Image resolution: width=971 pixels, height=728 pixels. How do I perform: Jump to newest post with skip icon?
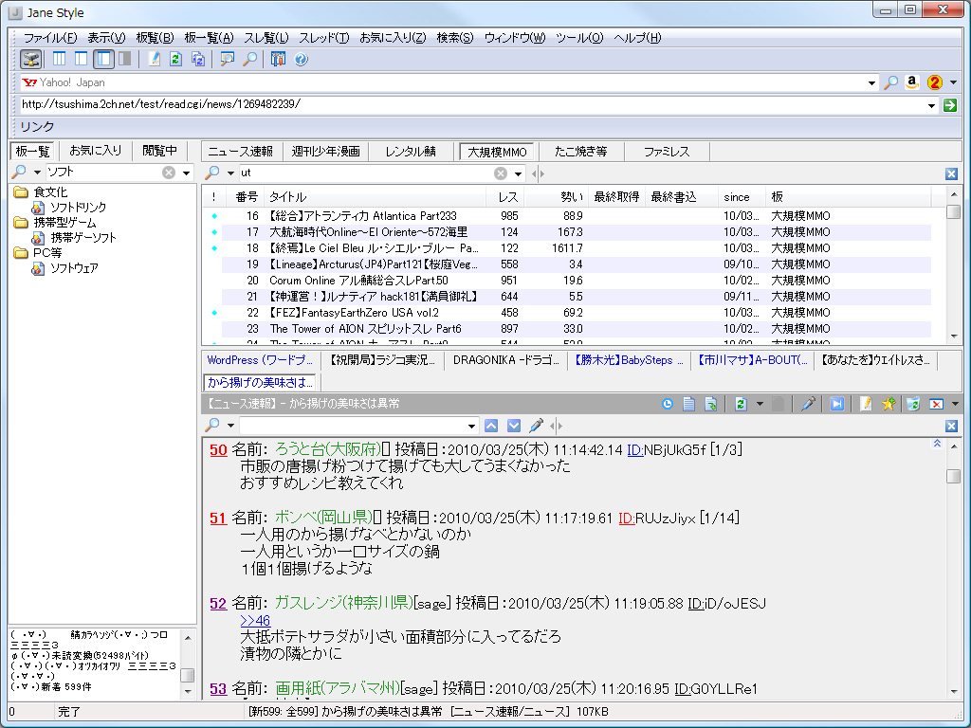(836, 404)
